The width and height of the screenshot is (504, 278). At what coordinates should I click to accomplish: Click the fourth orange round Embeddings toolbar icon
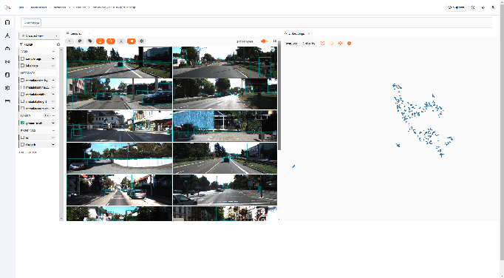pyautogui.click(x=349, y=43)
